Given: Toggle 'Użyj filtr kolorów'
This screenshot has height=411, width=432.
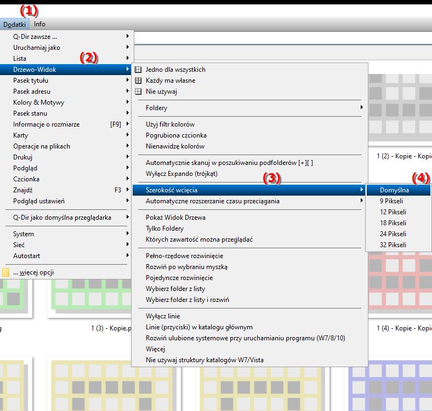Looking at the screenshot, I should point(250,124).
